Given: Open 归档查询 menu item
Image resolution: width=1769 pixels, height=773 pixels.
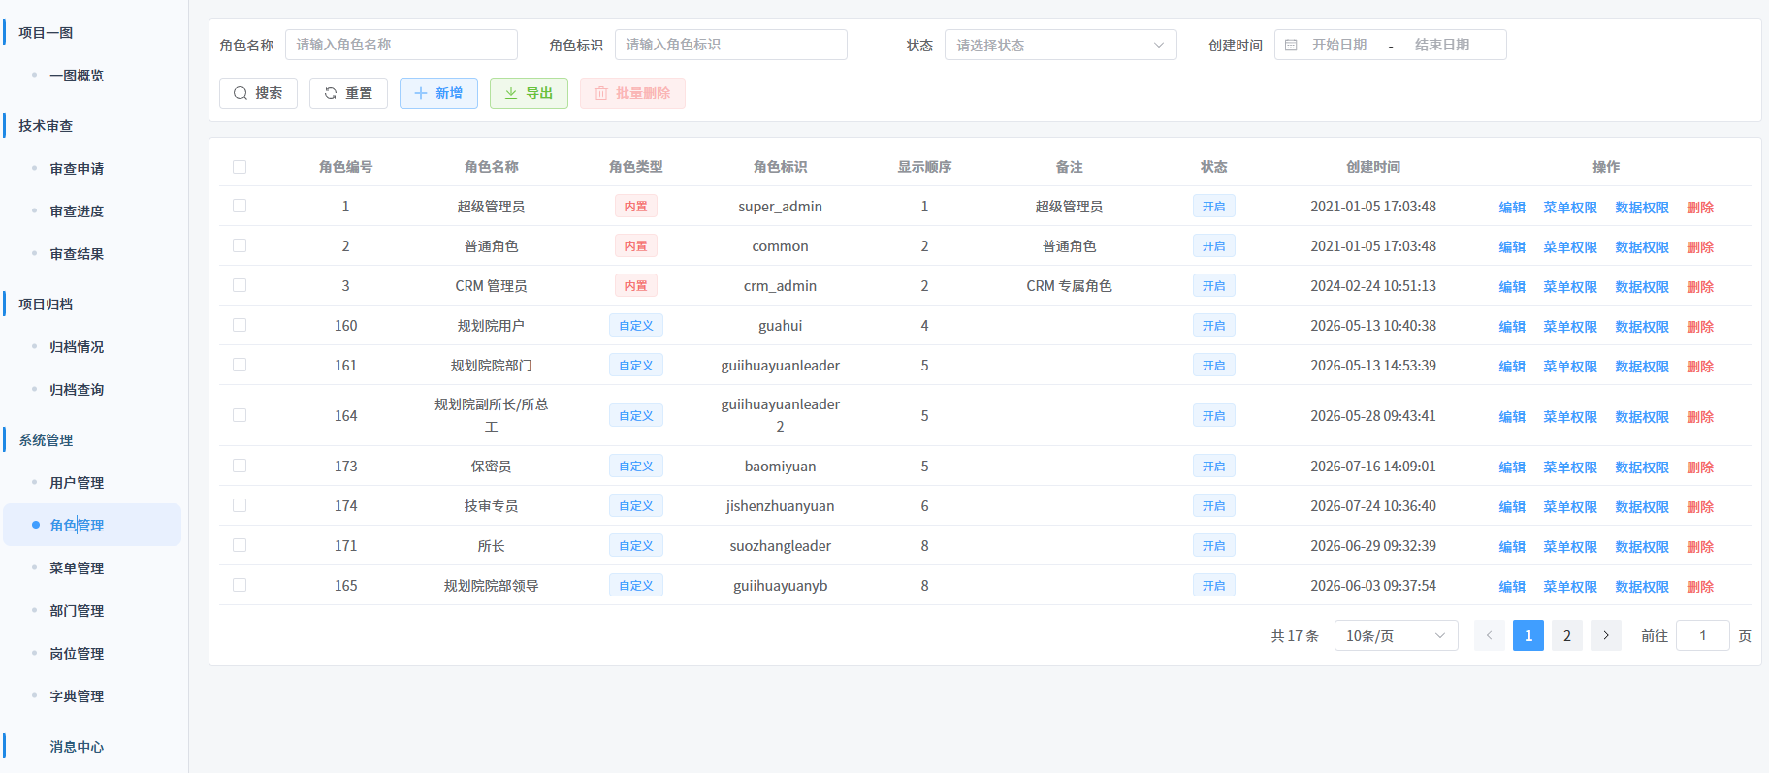Looking at the screenshot, I should 77,390.
